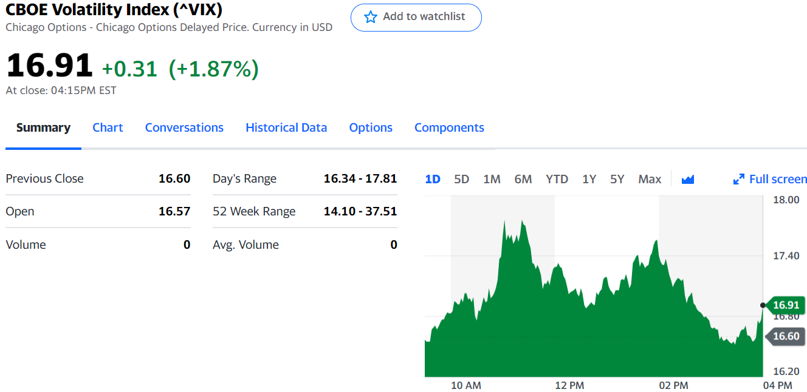This screenshot has width=807, height=392.
Task: Click the 52 Week Range label
Action: click(x=254, y=211)
